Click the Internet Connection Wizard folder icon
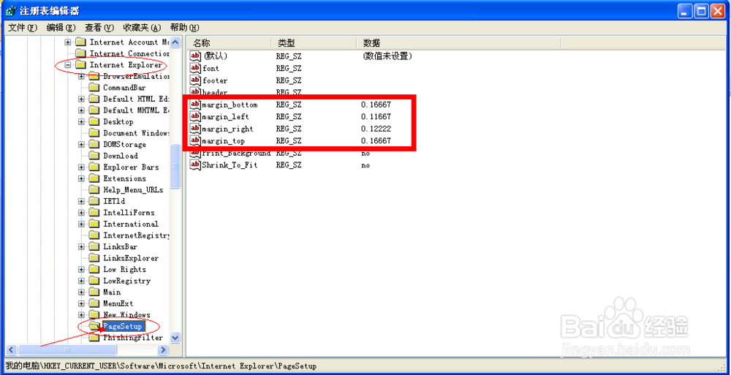Viewport: 731px width, 375px height. (80, 53)
